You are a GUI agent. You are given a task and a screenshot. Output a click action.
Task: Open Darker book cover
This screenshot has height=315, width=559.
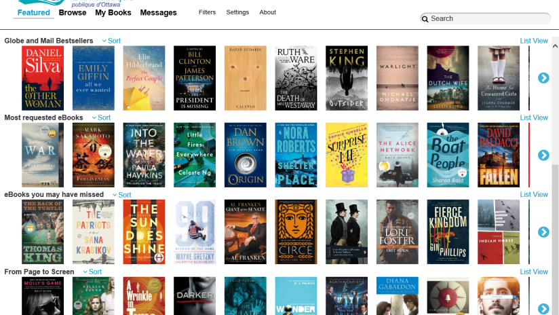[x=195, y=296]
